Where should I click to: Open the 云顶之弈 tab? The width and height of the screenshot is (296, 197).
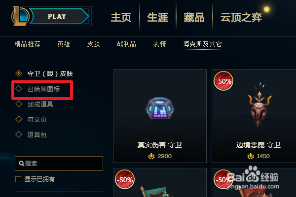(241, 18)
